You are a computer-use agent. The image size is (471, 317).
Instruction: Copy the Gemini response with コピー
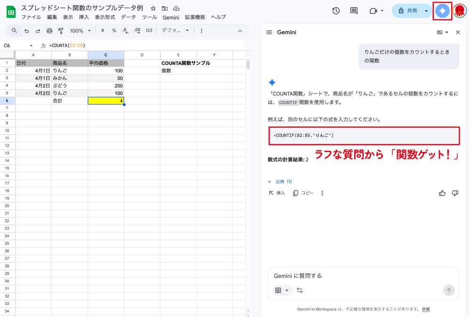304,193
